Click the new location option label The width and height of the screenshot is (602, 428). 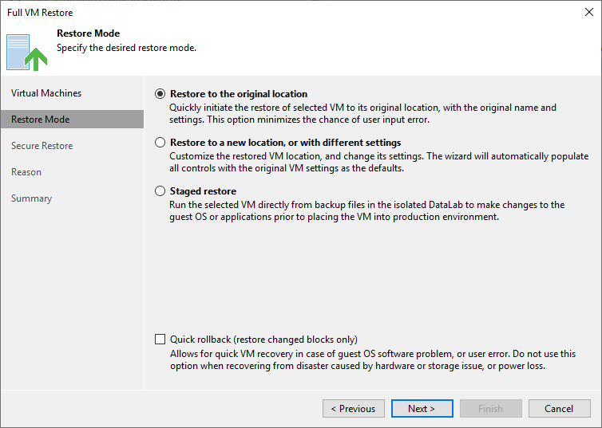pos(286,143)
